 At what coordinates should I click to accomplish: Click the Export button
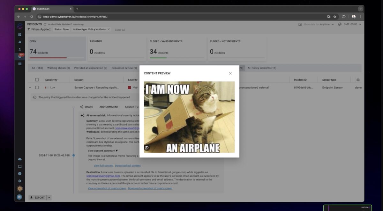click(37, 198)
